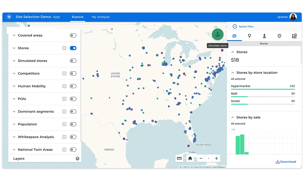The image size is (304, 181).
Task: Click the Download link below charts
Action: (286, 161)
